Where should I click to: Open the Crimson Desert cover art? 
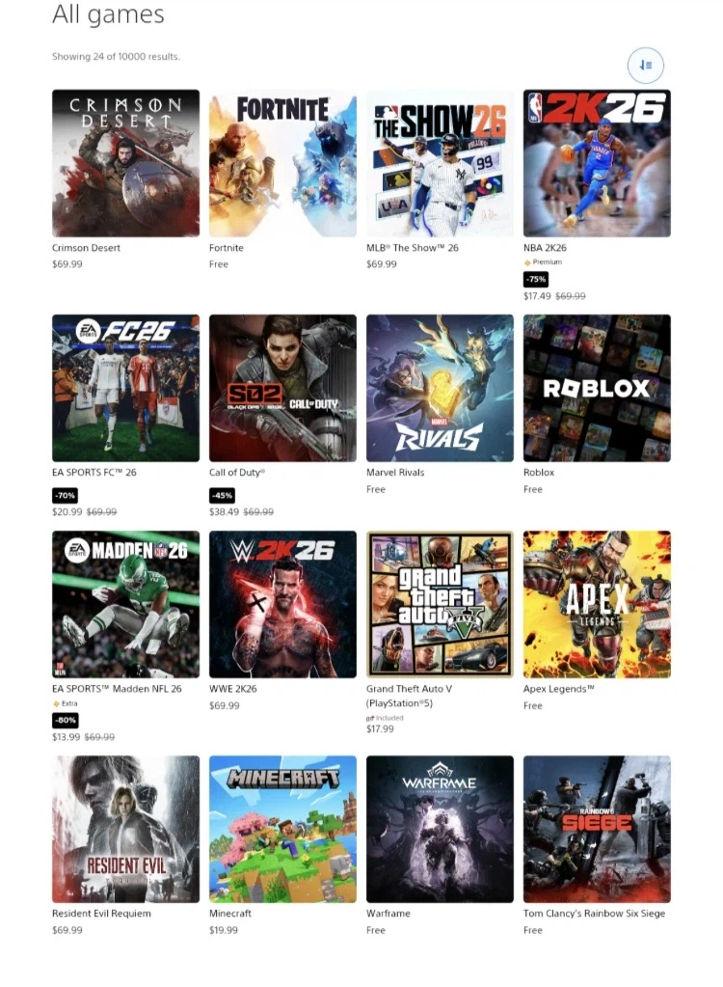(125, 163)
